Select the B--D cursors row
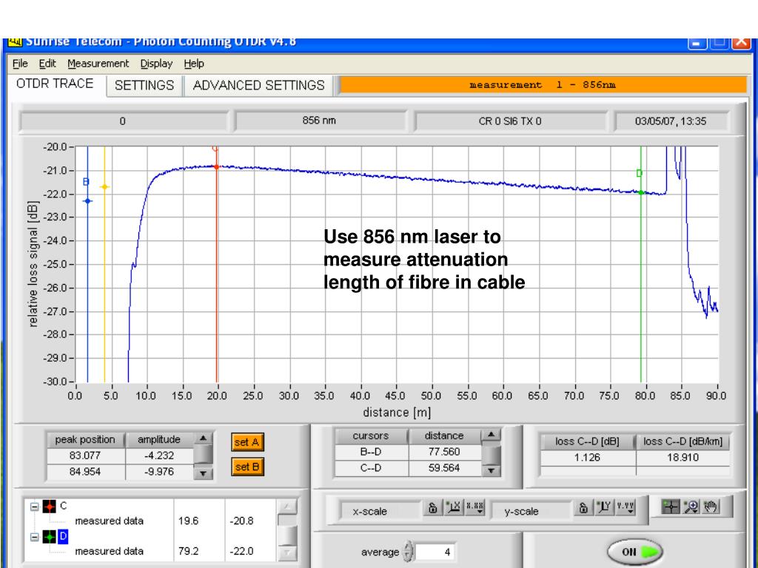The height and width of the screenshot is (568, 758). coord(408,452)
